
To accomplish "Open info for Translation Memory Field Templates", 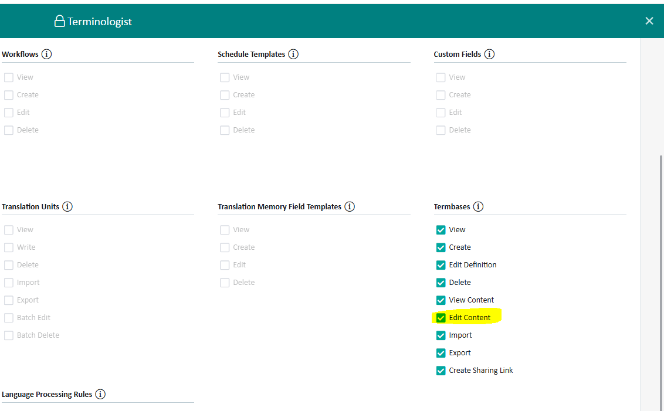I will pyautogui.click(x=350, y=206).
